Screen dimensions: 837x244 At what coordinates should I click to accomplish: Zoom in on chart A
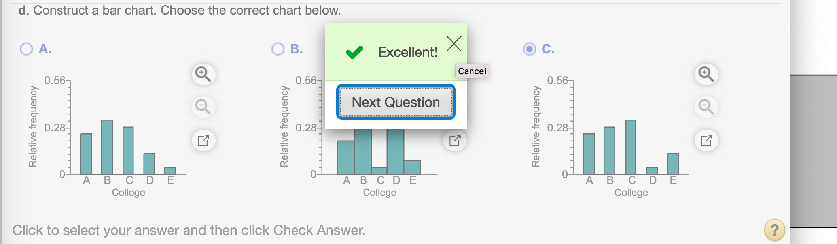pos(203,74)
